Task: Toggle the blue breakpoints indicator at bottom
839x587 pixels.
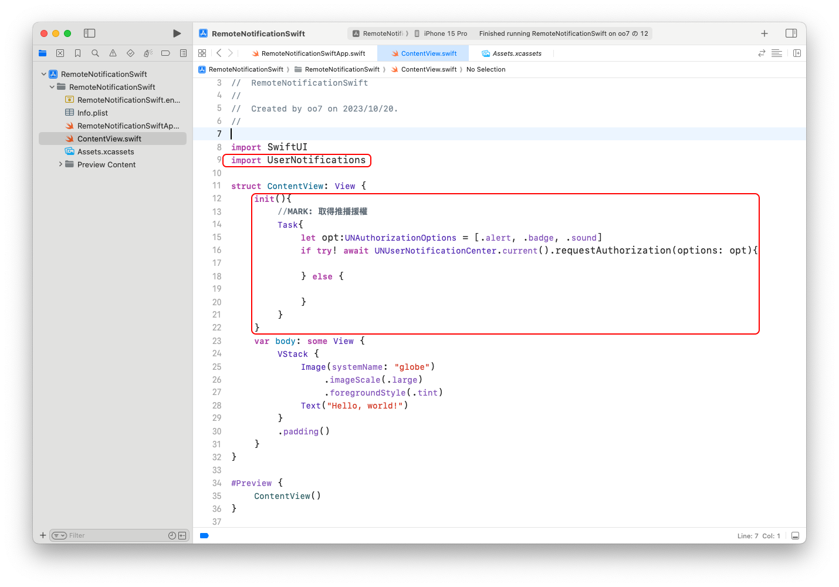Action: [x=204, y=535]
